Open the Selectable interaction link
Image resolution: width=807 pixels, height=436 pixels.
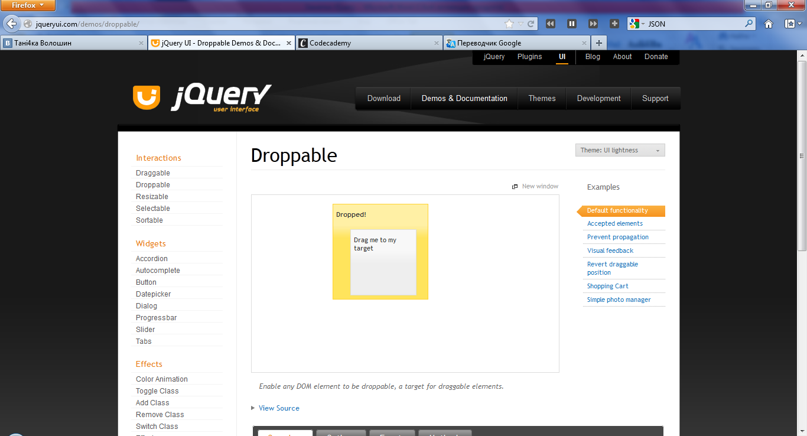153,209
